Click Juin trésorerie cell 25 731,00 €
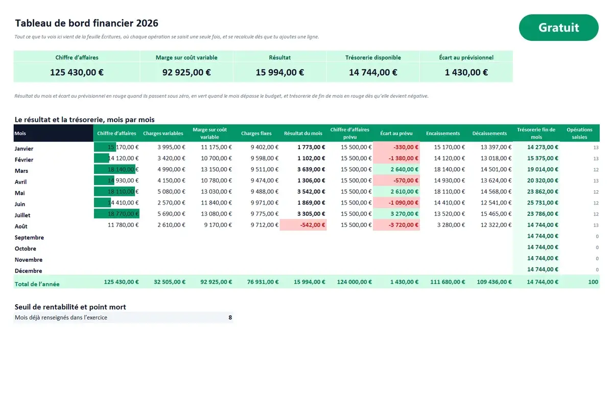This screenshot has height=409, width=613. [536, 202]
